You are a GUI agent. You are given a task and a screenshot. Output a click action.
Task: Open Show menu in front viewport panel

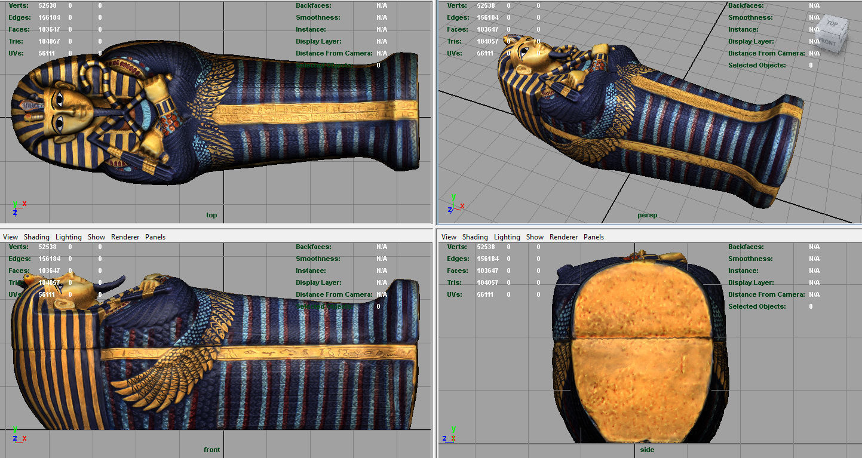[96, 237]
